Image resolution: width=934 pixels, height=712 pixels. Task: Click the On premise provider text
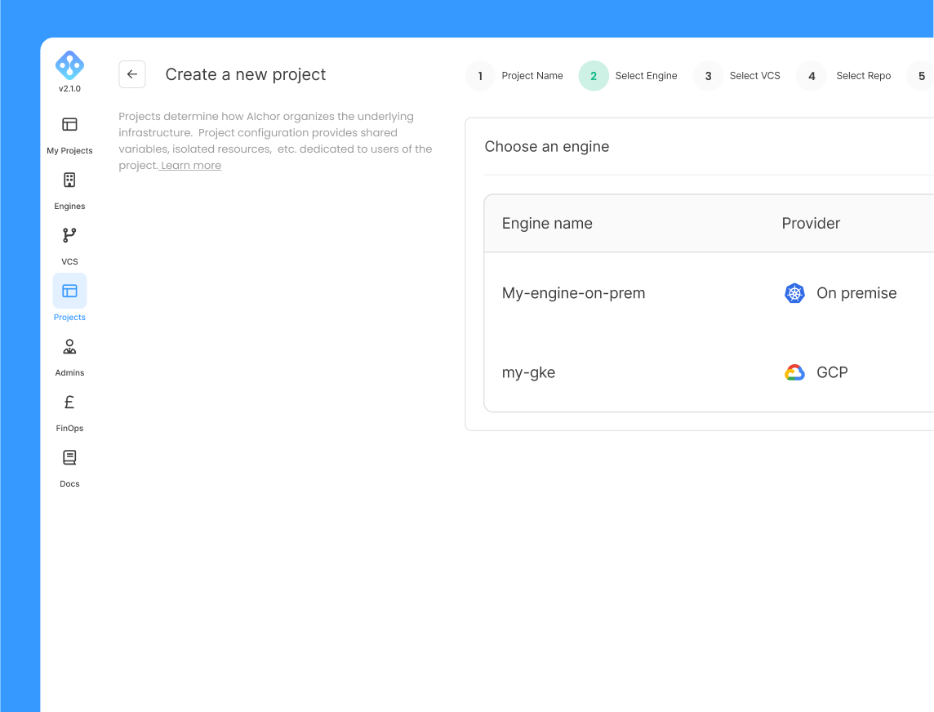point(856,293)
